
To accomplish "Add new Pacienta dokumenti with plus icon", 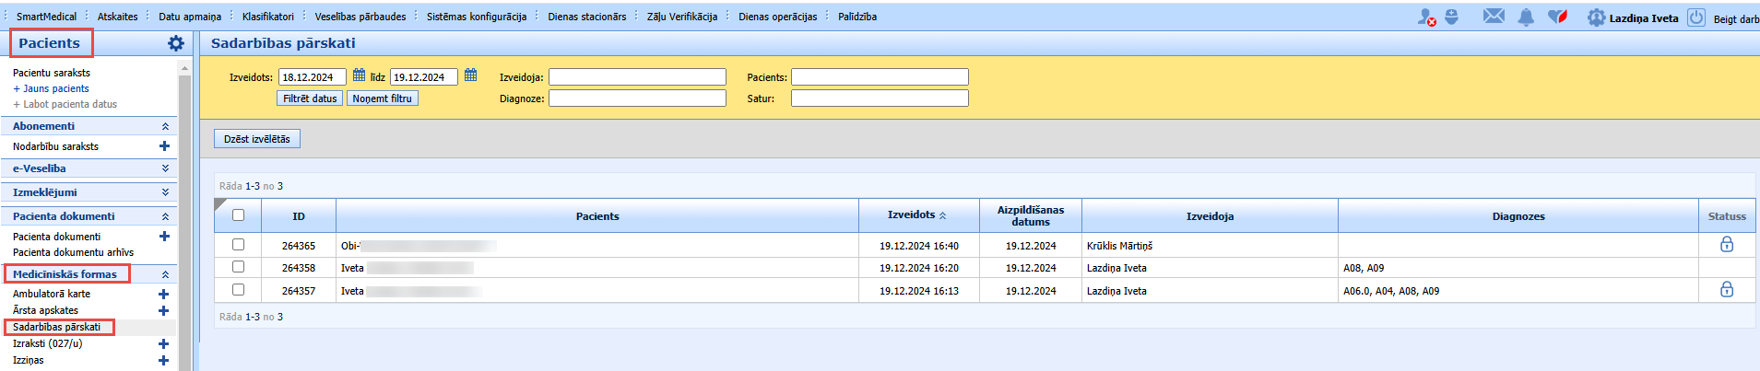I will click(x=164, y=237).
